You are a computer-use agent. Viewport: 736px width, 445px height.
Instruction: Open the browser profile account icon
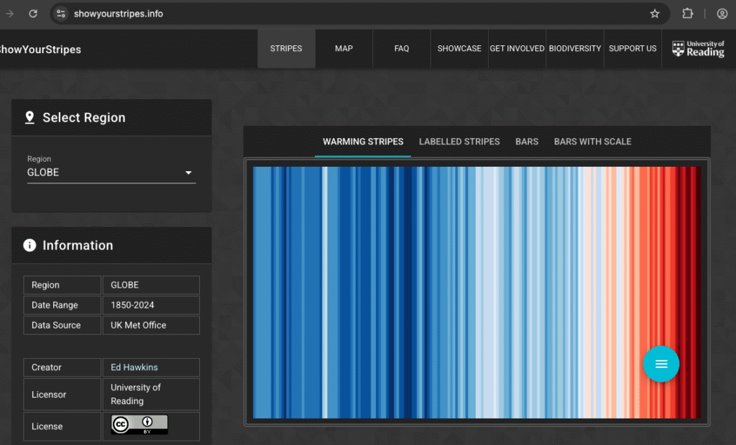coord(722,14)
